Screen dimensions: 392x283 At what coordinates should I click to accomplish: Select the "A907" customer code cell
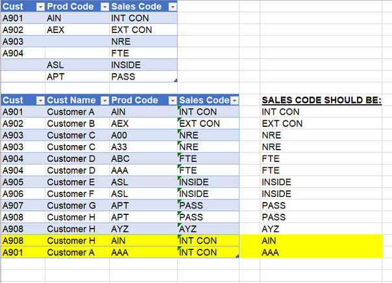click(23, 206)
